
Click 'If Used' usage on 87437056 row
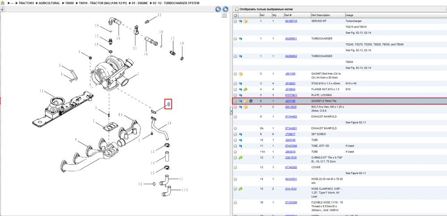pyautogui.click(x=350, y=146)
